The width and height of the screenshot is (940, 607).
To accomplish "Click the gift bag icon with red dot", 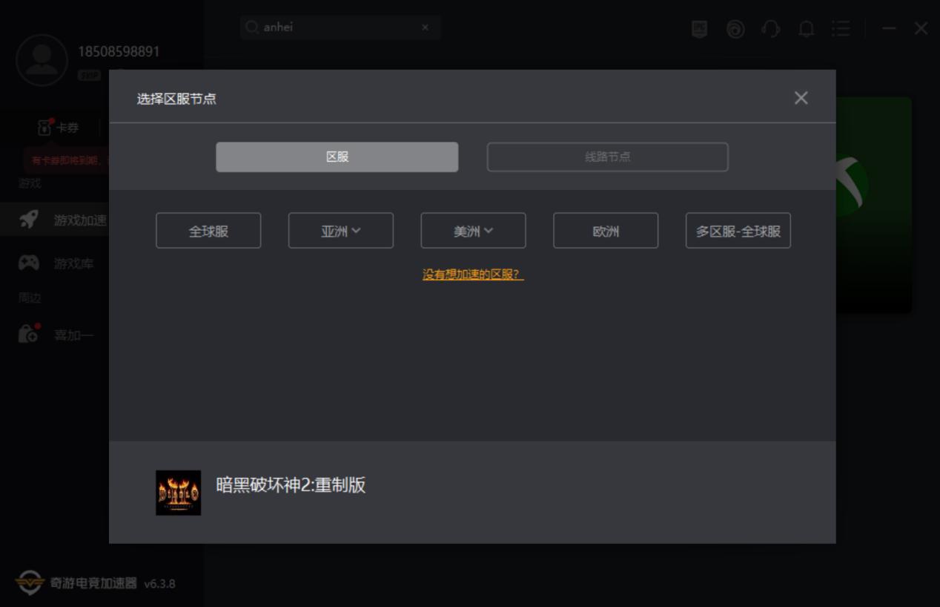I will 28,334.
